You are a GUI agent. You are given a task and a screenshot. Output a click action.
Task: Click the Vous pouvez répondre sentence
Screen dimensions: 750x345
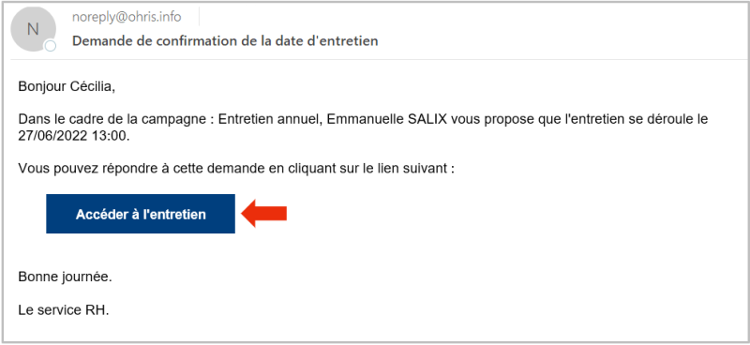coord(236,169)
